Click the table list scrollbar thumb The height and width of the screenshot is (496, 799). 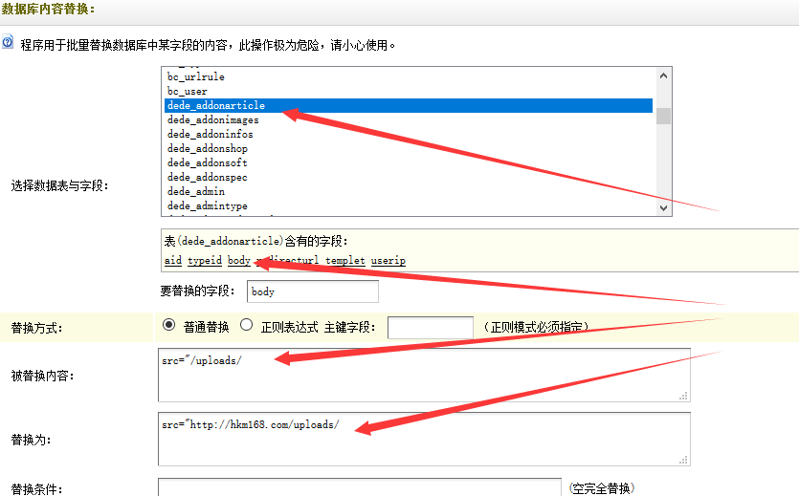pos(663,116)
